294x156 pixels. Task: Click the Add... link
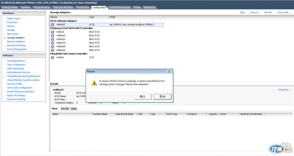click(243, 12)
